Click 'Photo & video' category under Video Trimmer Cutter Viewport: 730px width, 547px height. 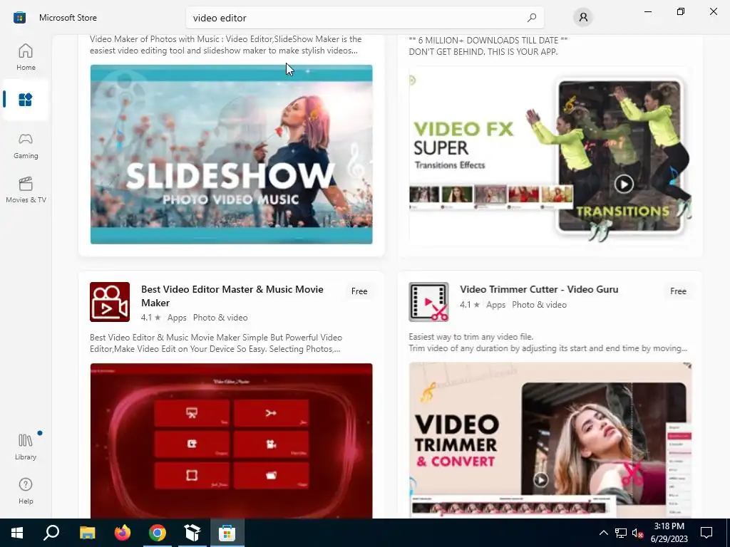(539, 305)
